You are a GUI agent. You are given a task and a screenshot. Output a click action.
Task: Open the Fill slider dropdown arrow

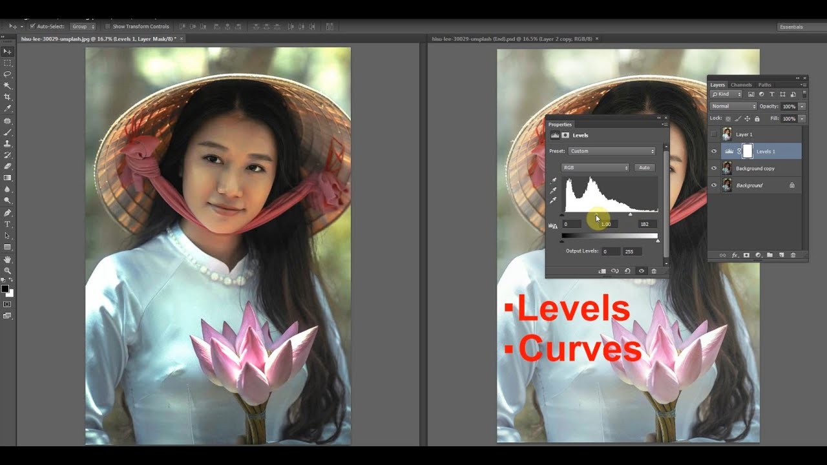802,119
